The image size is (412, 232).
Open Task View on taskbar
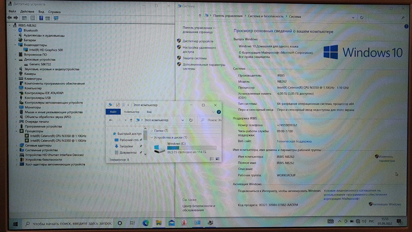click(132, 223)
